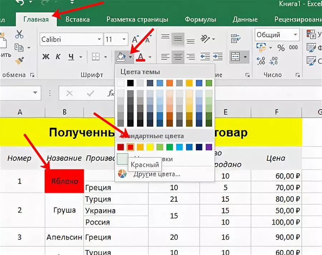Select the Copy icon in clipboard group
322x255 pixels.
(19, 47)
